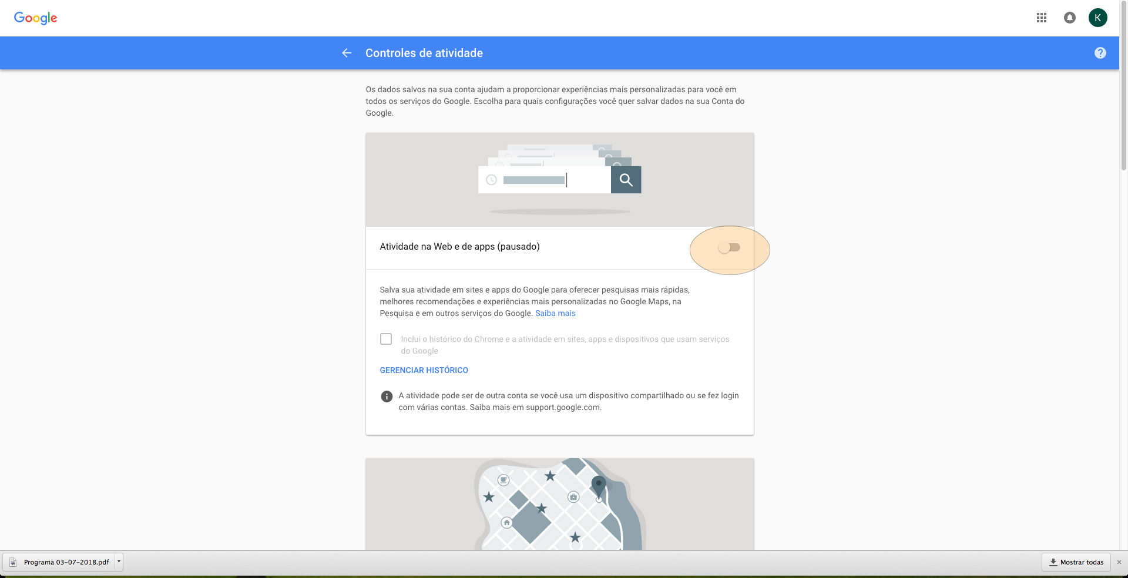Open the Saiba mais link
The height and width of the screenshot is (578, 1128).
click(555, 313)
